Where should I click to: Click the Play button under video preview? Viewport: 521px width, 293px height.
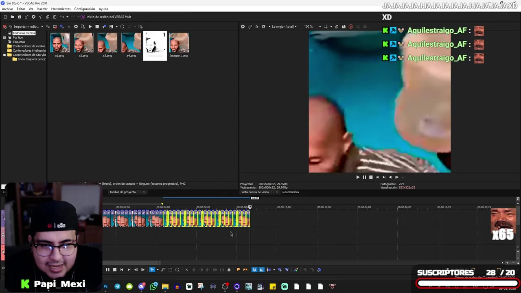coord(358,177)
